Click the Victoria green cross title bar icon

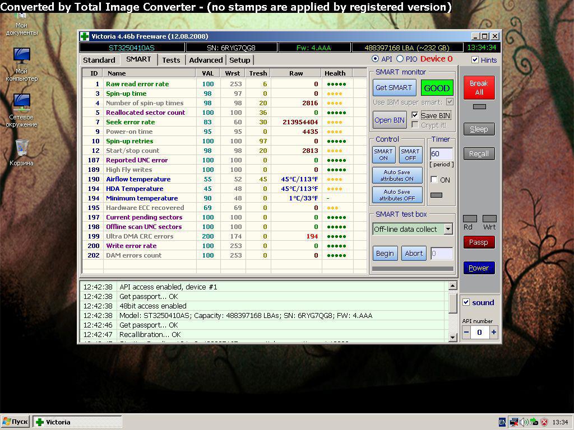(85, 36)
